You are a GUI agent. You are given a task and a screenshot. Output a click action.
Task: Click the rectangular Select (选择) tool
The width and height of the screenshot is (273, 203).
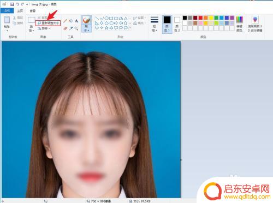coord(31,20)
